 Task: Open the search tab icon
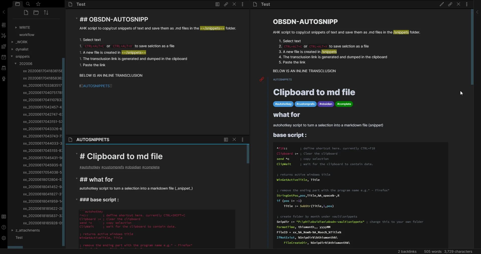click(28, 4)
